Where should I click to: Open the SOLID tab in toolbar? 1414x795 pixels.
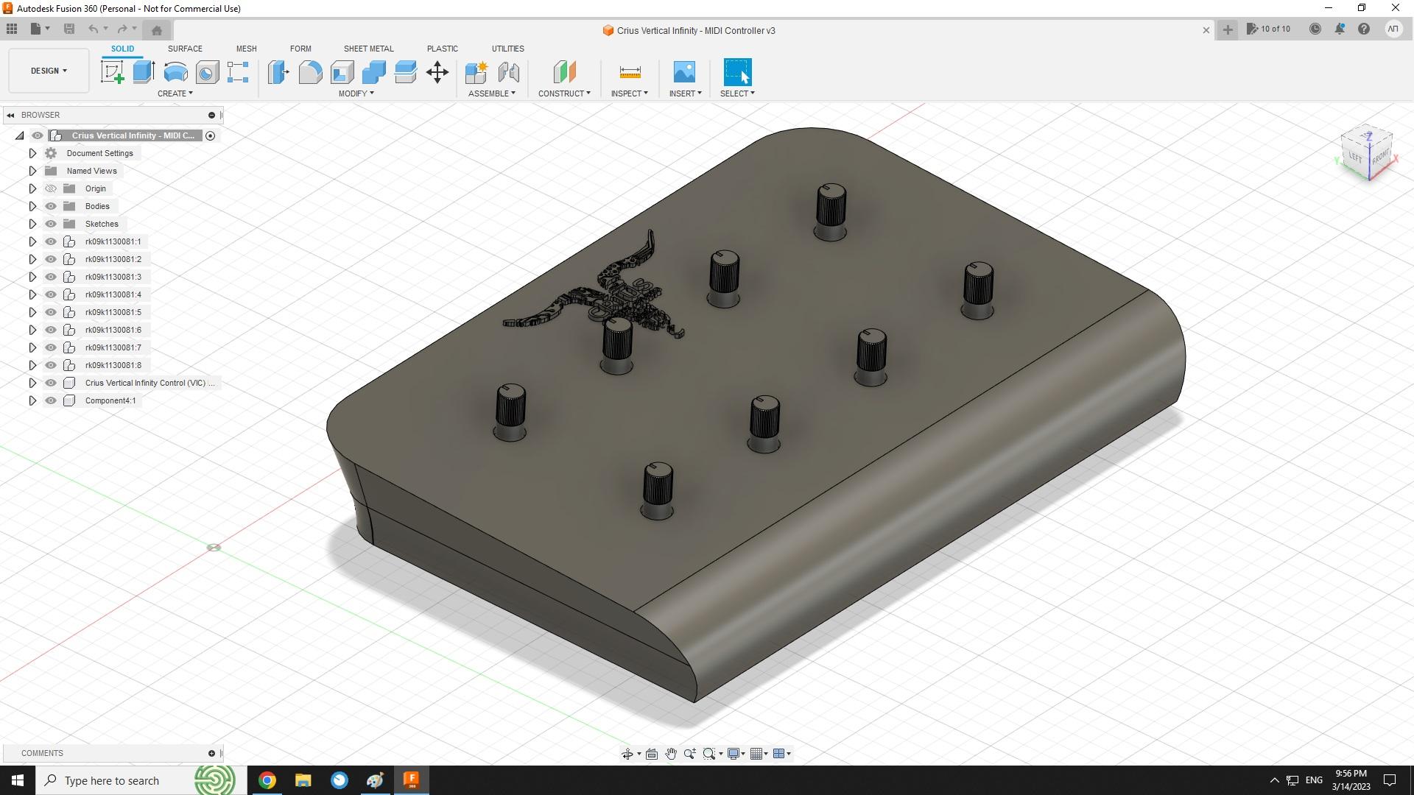(x=122, y=49)
